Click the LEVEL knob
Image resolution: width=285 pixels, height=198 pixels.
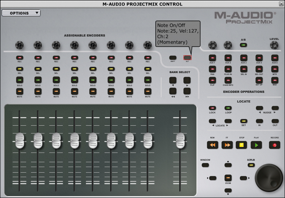(x=274, y=45)
